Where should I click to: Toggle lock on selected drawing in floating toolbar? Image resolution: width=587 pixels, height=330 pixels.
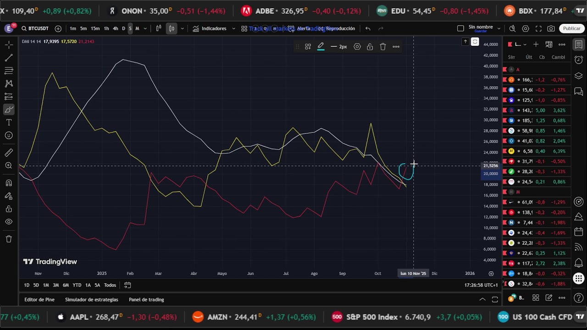coord(370,47)
